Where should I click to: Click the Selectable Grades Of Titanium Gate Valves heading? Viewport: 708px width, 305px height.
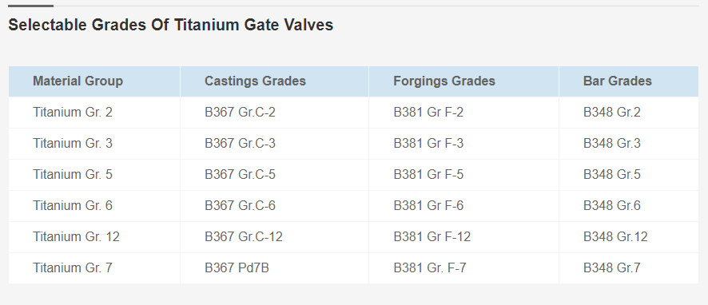[x=171, y=25]
